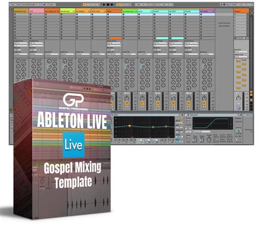Unfold the DRUM SUM group track
Viewport: 259px width, 226px height.
coord(74,11)
